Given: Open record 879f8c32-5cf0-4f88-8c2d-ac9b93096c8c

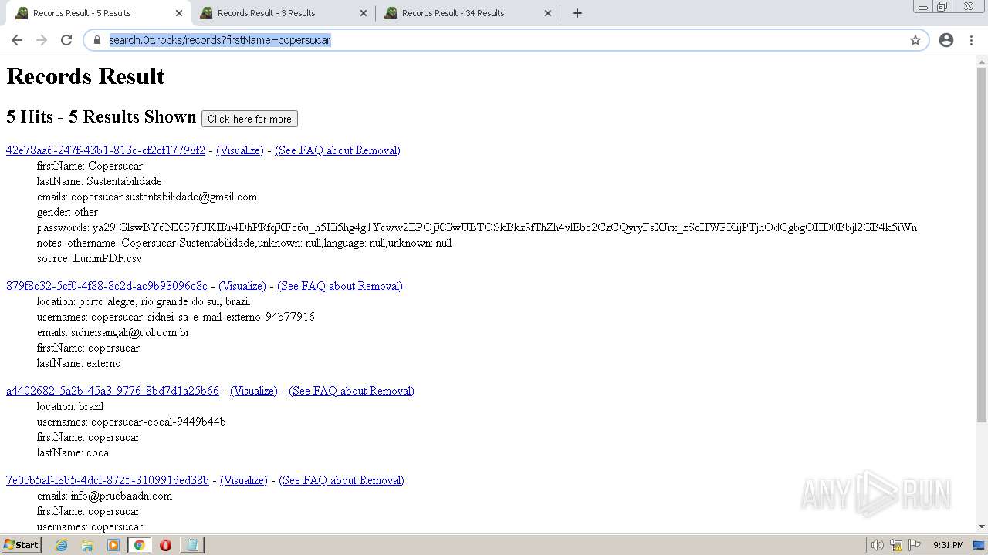Looking at the screenshot, I should point(107,286).
